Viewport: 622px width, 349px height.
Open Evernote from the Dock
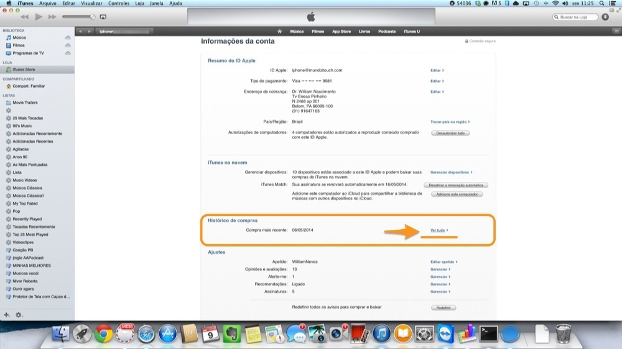tap(231, 334)
